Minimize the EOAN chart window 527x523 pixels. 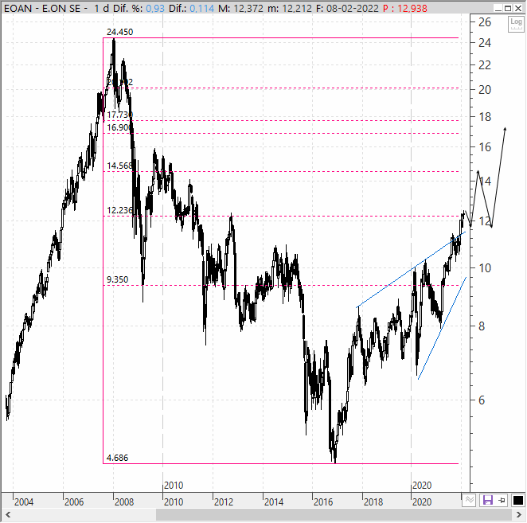point(499,8)
